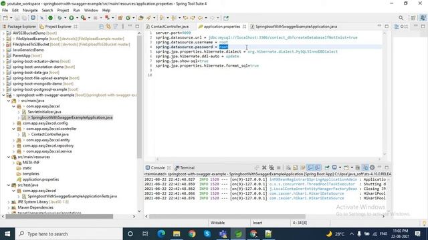
Task: Toggle Scroll Lock in Console toolbar
Action: pos(296,167)
